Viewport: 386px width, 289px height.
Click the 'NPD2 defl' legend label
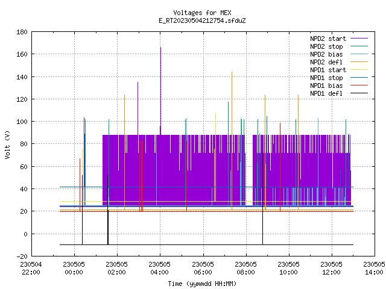(326, 62)
